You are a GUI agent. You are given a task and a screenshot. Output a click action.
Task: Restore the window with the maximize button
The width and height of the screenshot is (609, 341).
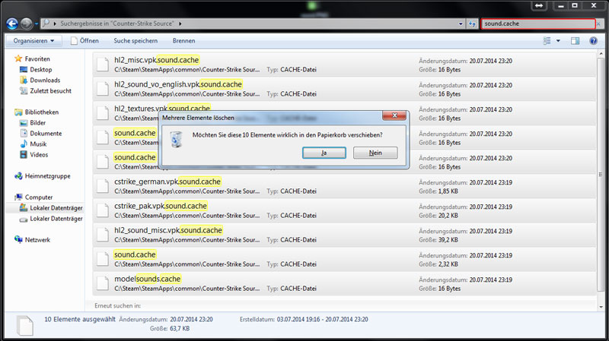[x=575, y=5]
